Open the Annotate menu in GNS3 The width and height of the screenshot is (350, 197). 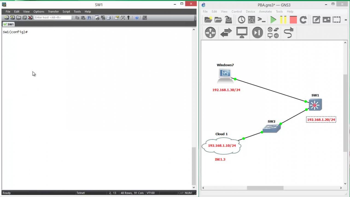tap(265, 11)
